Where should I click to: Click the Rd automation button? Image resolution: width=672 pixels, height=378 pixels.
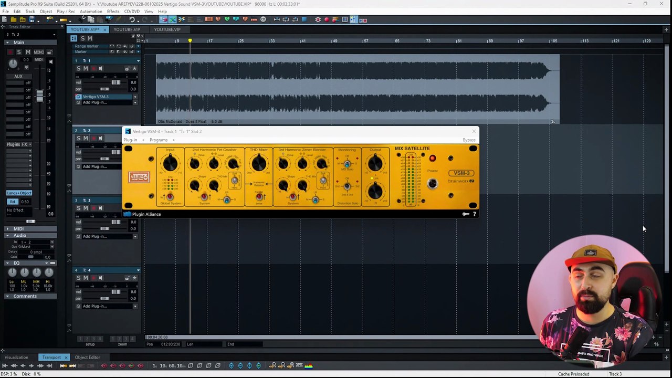13,202
